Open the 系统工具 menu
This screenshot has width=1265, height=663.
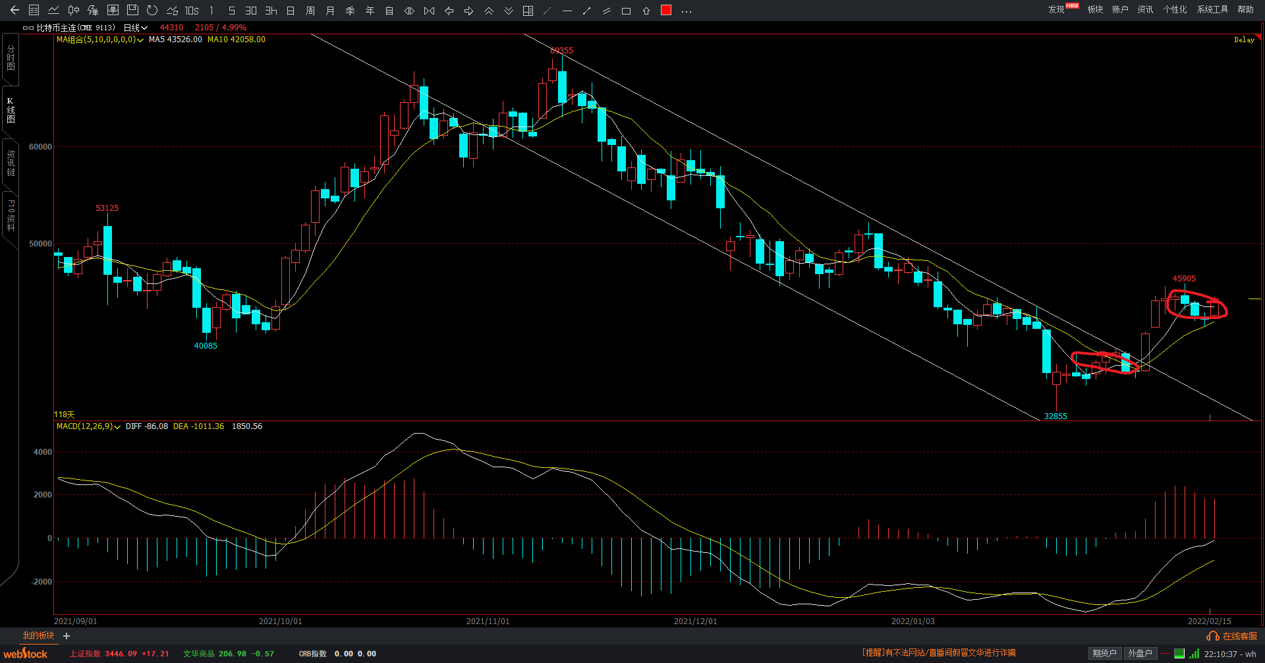pyautogui.click(x=1212, y=9)
